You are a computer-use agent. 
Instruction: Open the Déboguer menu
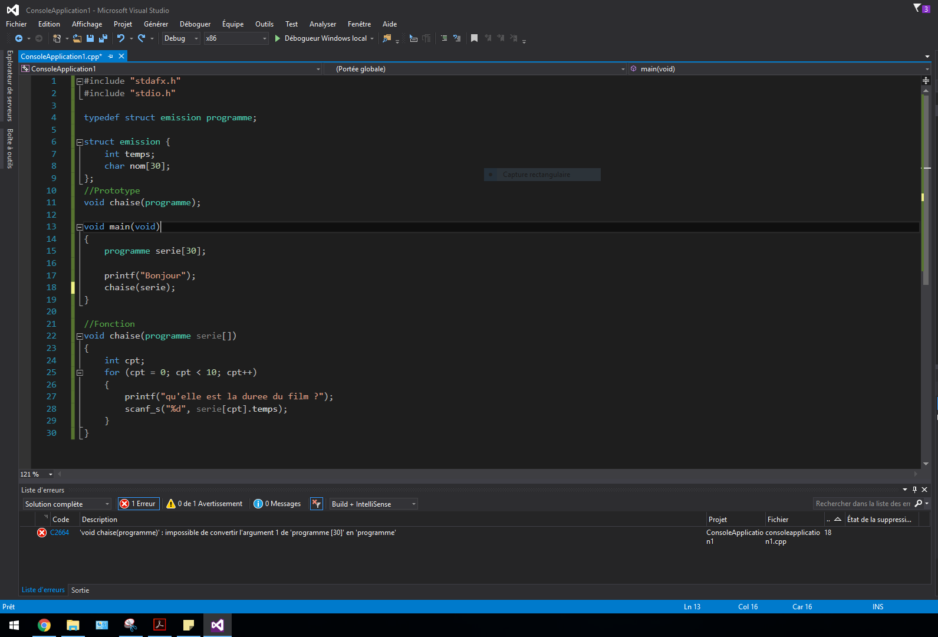click(195, 24)
